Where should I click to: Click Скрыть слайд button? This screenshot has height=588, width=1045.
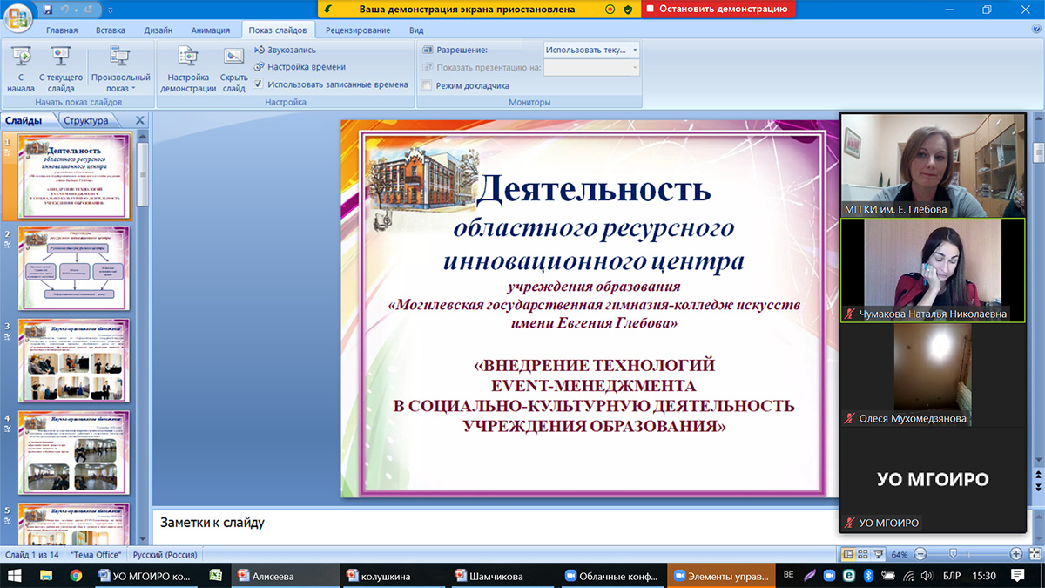tap(233, 70)
